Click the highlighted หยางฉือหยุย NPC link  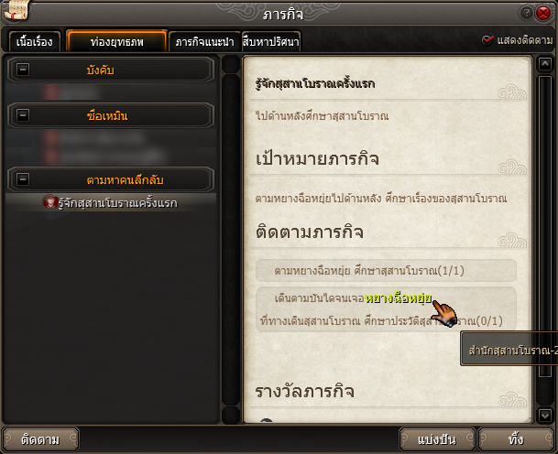coord(399,297)
